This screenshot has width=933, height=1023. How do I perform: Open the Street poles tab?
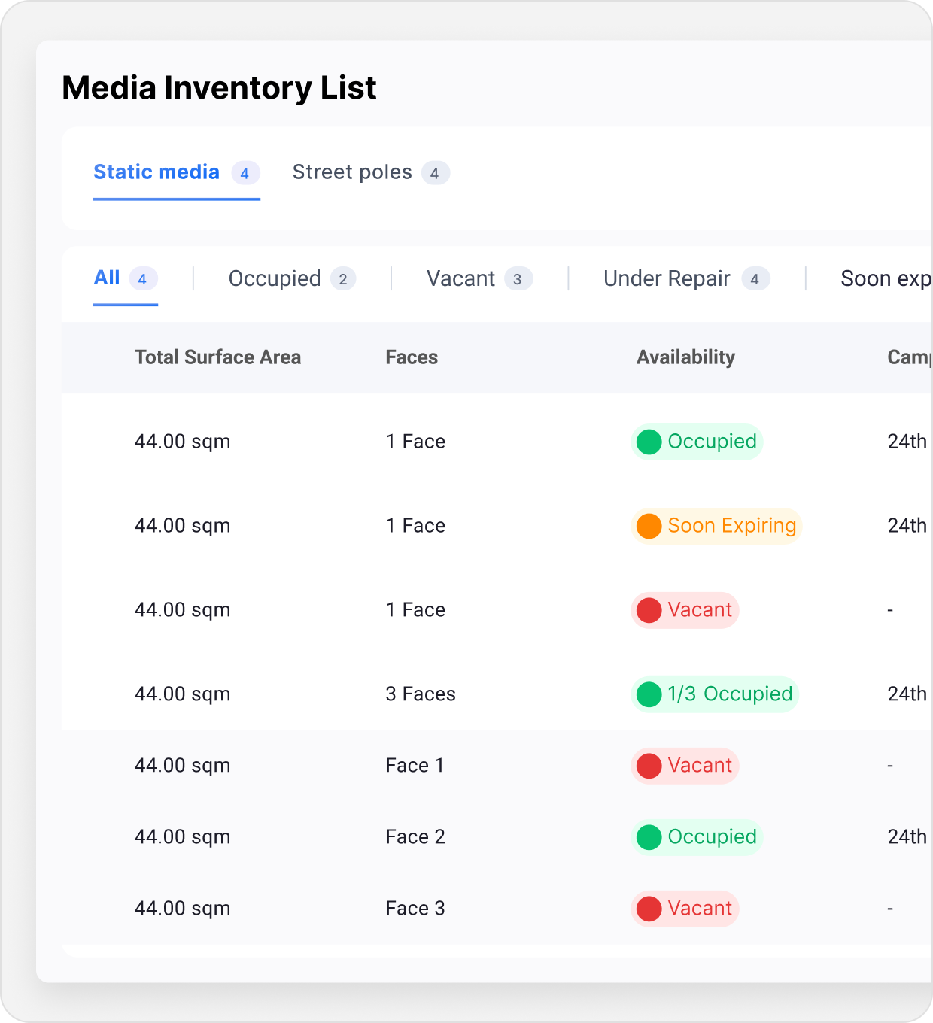[352, 173]
